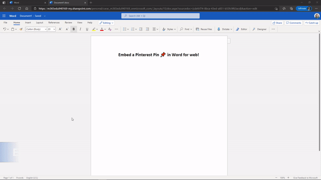
Task: Toggle italic formatting
Action: (x=80, y=29)
